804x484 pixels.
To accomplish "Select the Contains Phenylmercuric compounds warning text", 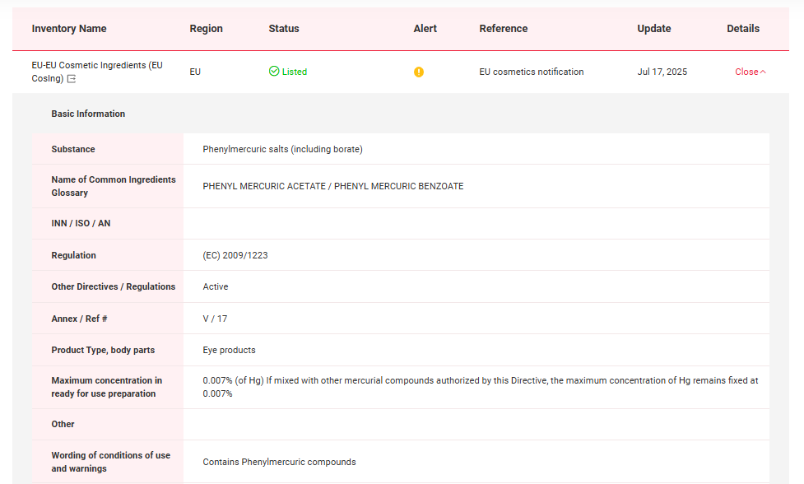I will [x=279, y=463].
